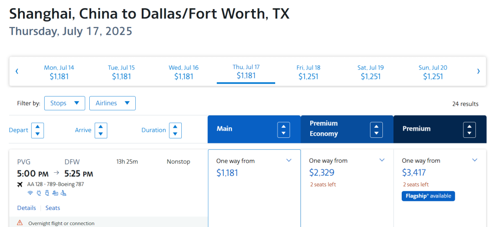Viewport: 497px width, 227px height.
Task: Click the in-flight entertainment amenity icon
Action: pyautogui.click(x=55, y=193)
